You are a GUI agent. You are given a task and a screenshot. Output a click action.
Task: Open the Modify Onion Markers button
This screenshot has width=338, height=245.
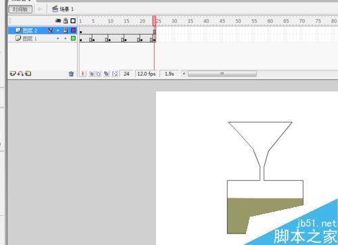(115, 74)
